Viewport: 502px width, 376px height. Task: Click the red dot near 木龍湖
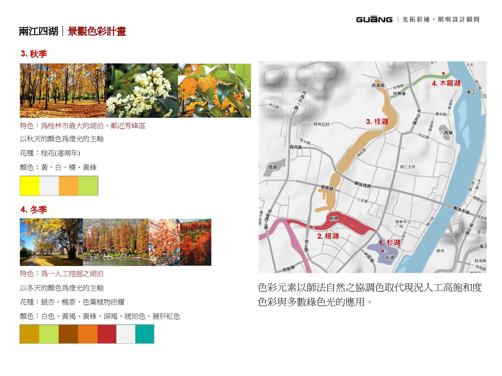[444, 73]
